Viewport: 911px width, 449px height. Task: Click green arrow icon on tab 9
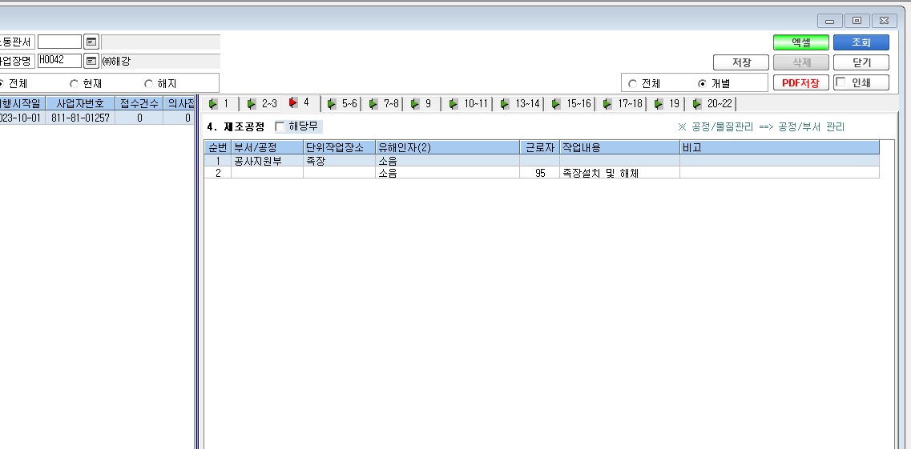[415, 104]
